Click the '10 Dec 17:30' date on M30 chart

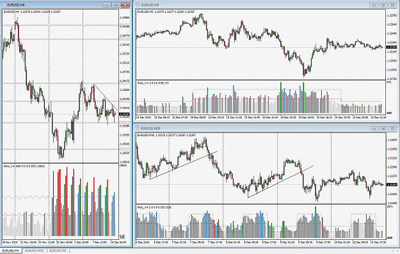pos(378,242)
